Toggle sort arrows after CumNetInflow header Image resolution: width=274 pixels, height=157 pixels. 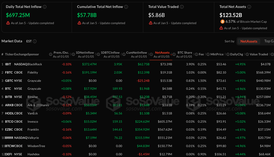149,54
